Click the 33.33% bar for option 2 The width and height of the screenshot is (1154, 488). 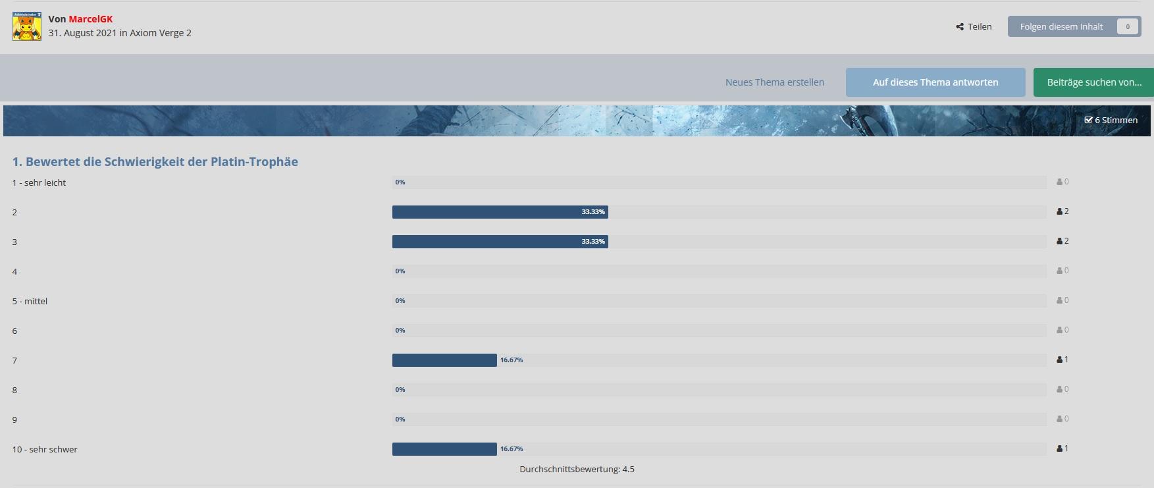point(500,212)
